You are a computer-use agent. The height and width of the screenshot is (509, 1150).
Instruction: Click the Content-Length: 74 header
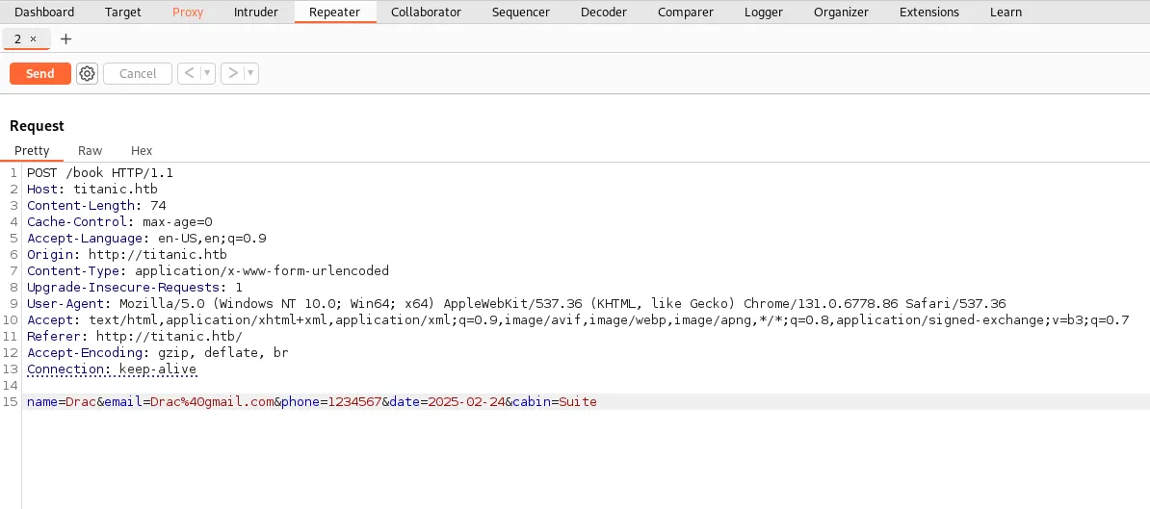[97, 206]
